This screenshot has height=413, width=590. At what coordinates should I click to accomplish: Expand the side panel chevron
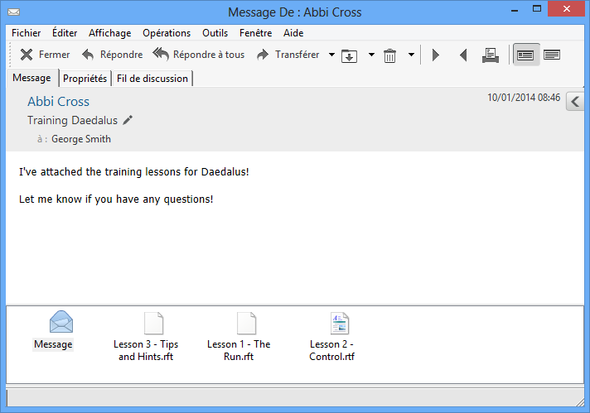[575, 102]
